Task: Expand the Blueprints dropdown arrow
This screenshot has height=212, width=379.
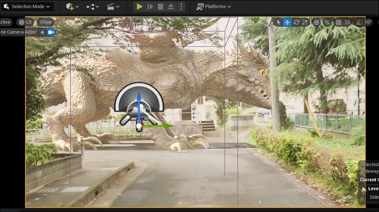Action: [98, 6]
